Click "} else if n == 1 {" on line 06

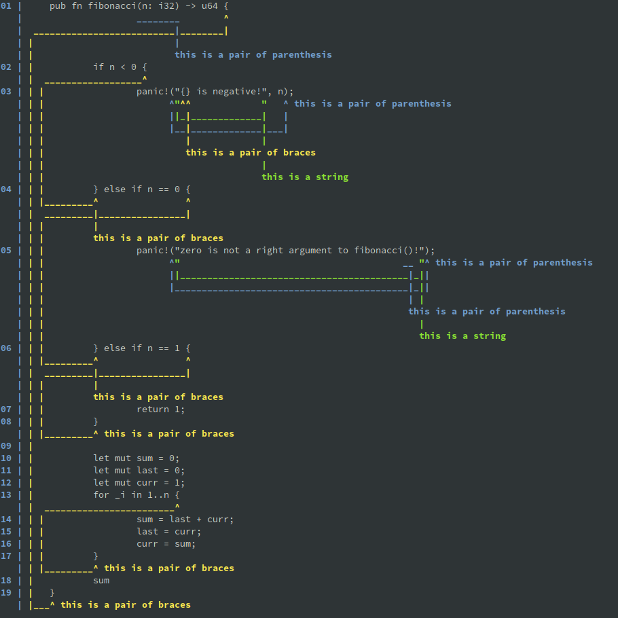[x=141, y=348]
